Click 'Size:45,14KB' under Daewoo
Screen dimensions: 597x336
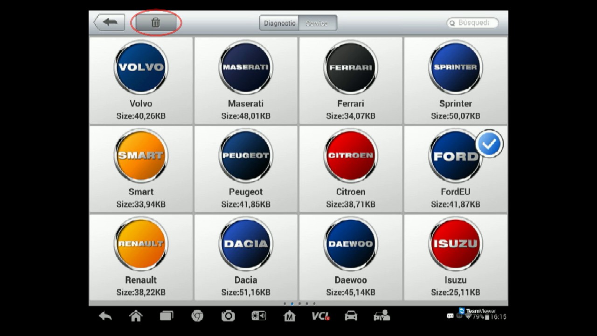pyautogui.click(x=351, y=292)
